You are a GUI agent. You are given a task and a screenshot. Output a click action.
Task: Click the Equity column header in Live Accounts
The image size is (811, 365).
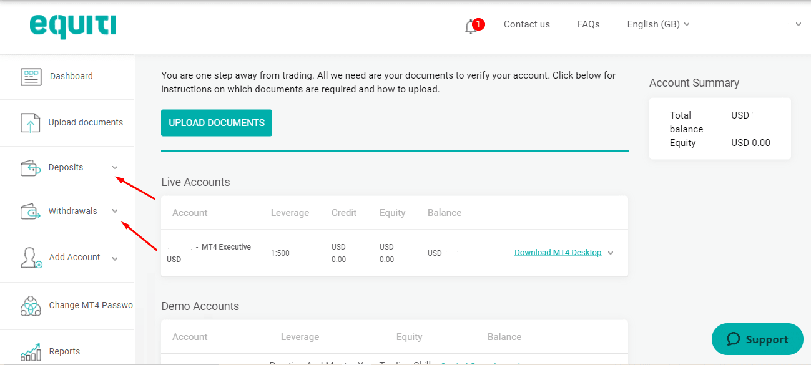click(x=393, y=213)
